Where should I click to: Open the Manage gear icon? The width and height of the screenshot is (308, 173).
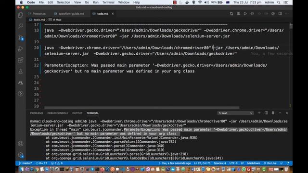click(21, 155)
